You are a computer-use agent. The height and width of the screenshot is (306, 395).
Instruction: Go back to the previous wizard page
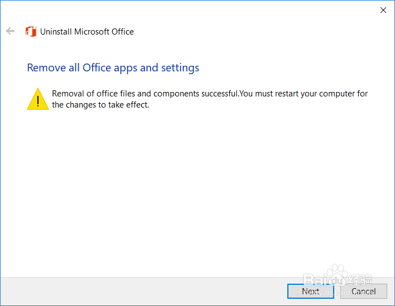tap(10, 31)
